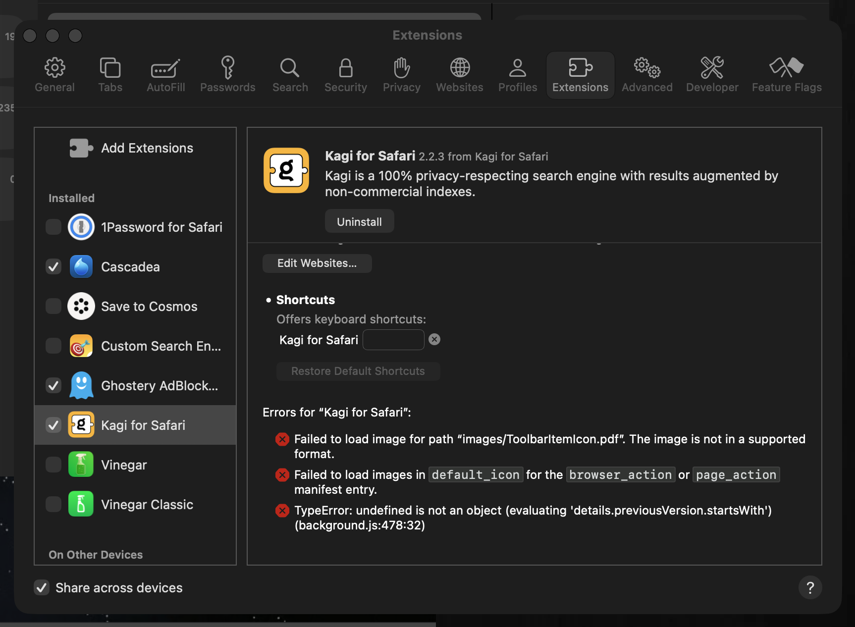Select the Custom Search Engine target icon
The height and width of the screenshot is (627, 855).
click(x=81, y=346)
